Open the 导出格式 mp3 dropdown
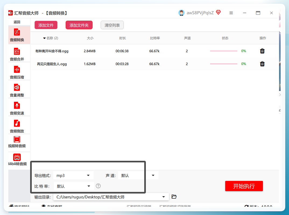The width and height of the screenshot is (289, 215). pos(73,176)
